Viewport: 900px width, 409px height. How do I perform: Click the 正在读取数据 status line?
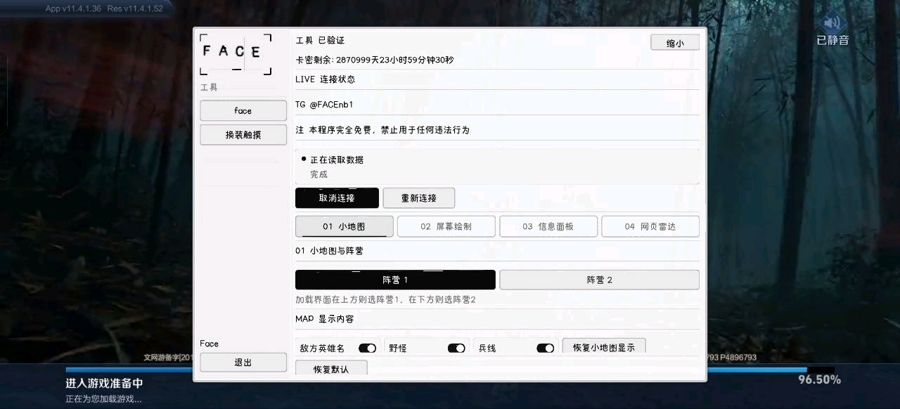click(337, 160)
